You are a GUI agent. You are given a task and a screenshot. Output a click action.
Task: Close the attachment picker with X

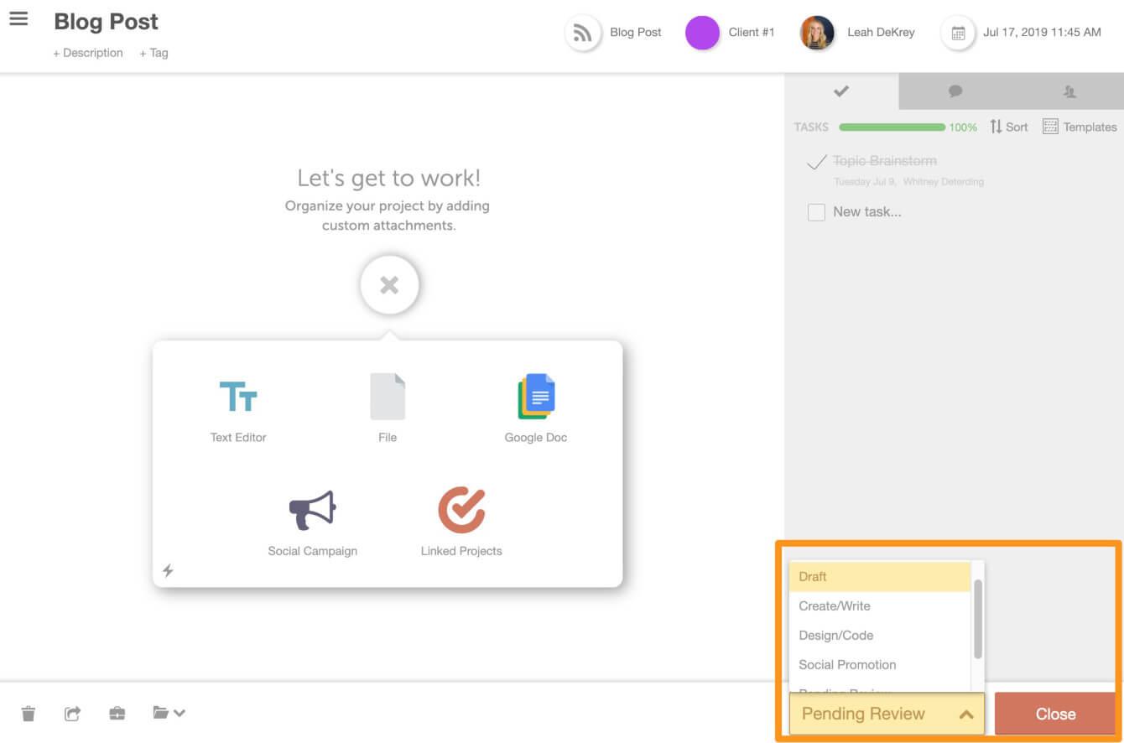point(389,285)
